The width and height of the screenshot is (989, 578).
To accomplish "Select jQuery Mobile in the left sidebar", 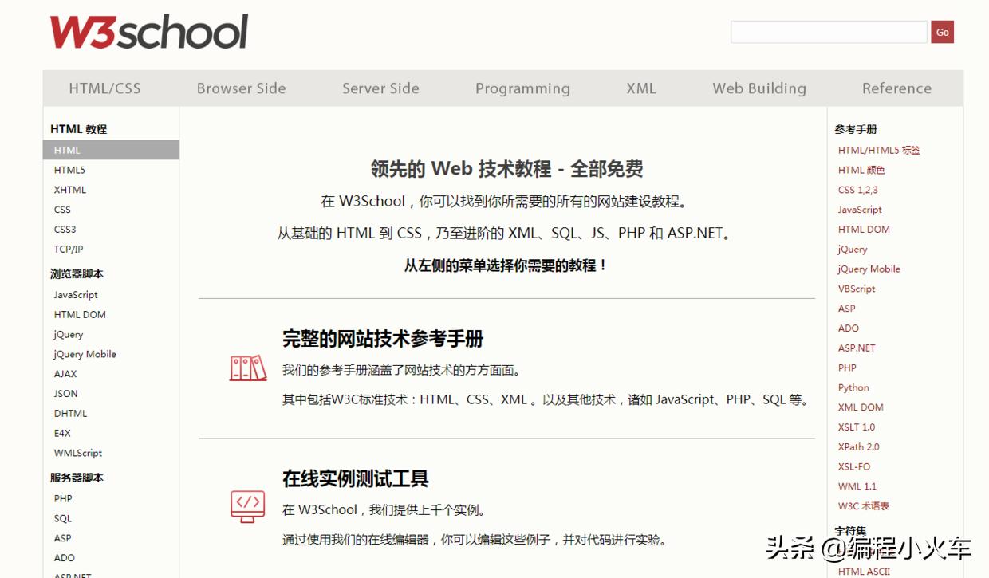I will [x=83, y=354].
